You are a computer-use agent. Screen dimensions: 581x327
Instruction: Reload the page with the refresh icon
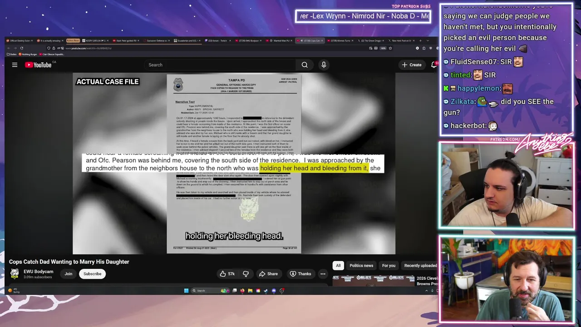pyautogui.click(x=21, y=48)
